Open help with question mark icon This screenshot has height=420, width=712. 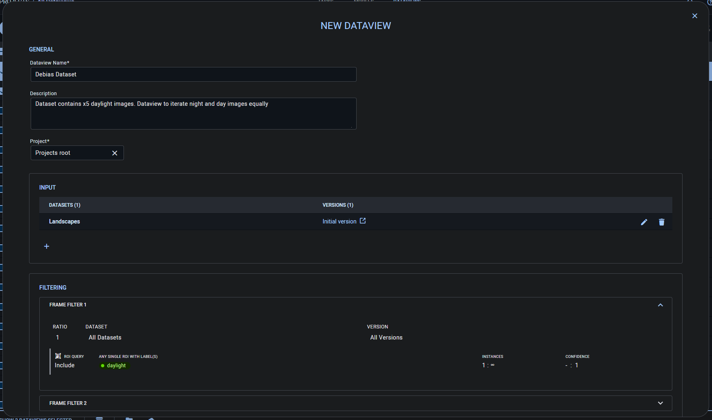tap(710, 3)
